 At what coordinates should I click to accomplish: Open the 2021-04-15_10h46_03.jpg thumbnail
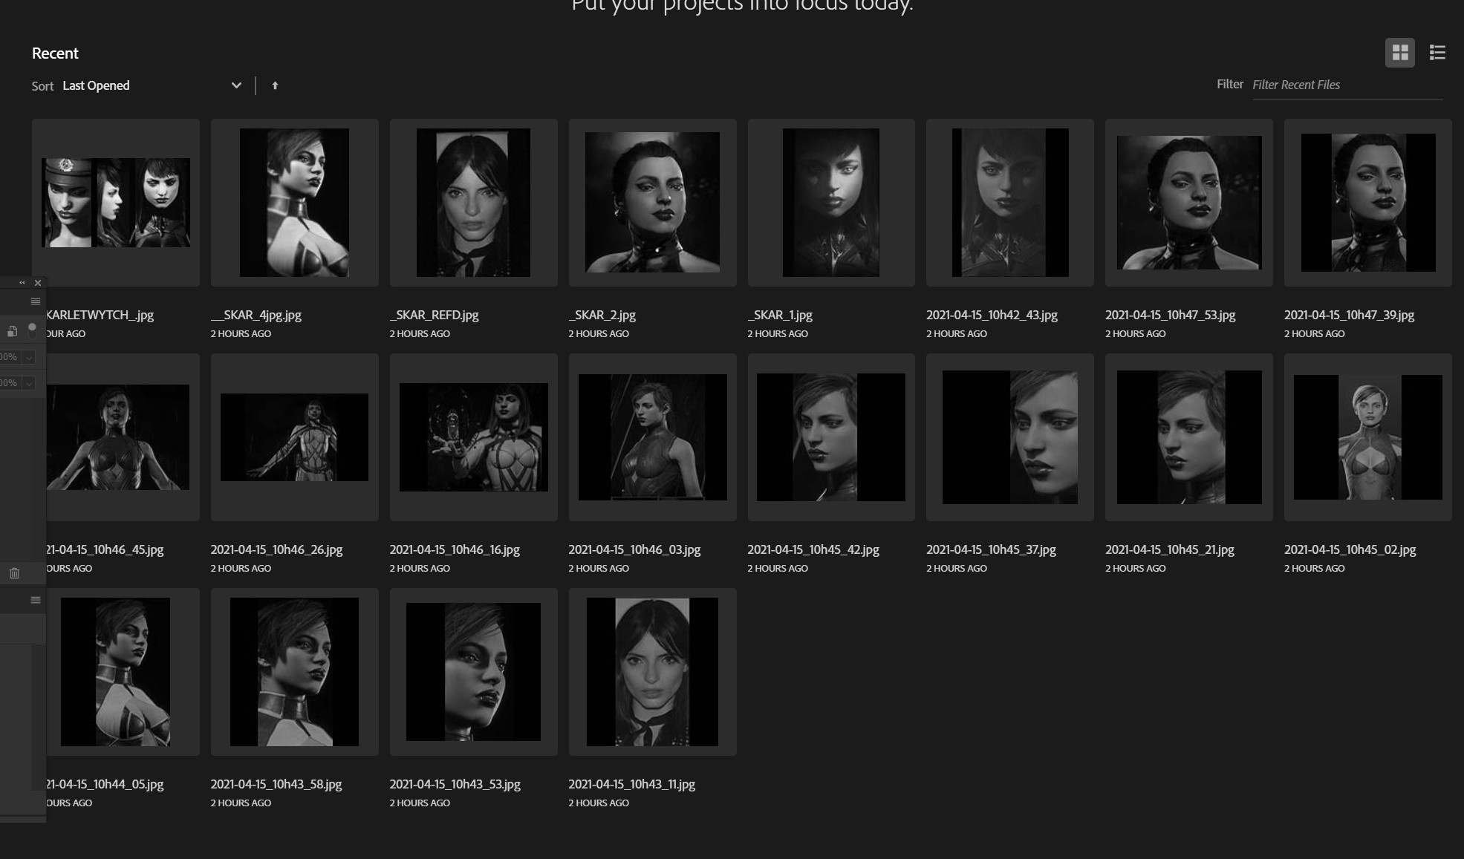tap(653, 437)
